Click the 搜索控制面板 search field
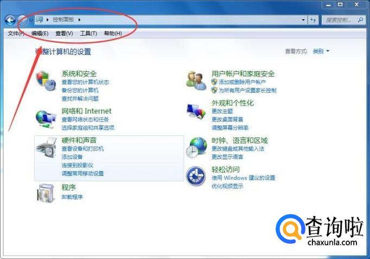Viewport: 370px width, 259px height. coord(343,20)
